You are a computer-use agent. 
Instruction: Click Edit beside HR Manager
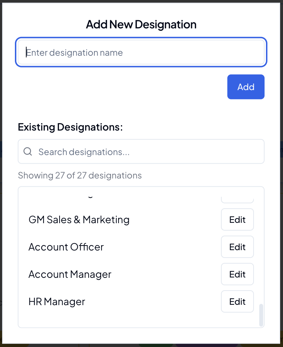(237, 301)
